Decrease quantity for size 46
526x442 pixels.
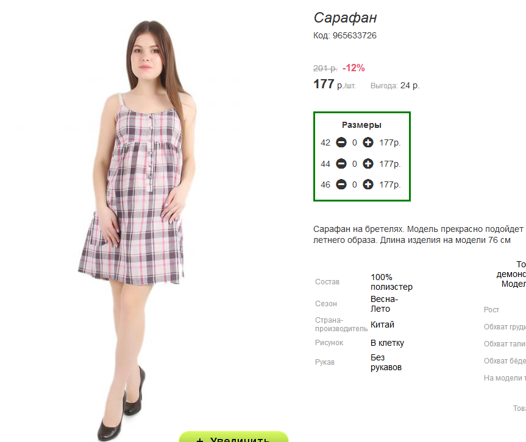click(341, 184)
